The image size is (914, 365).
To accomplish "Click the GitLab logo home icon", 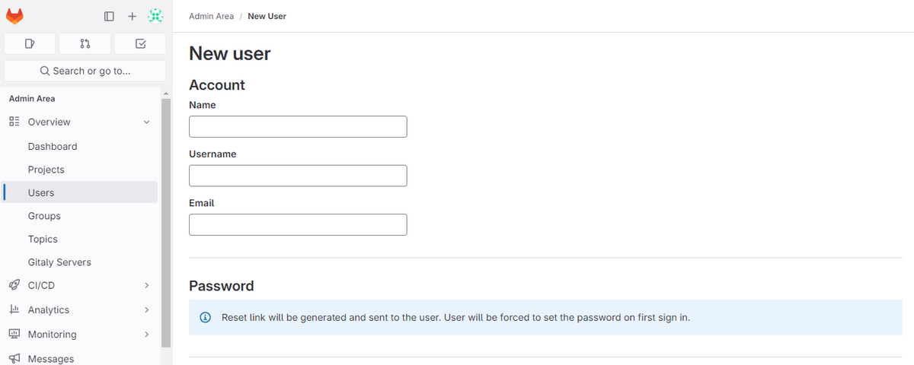I will coord(14,16).
